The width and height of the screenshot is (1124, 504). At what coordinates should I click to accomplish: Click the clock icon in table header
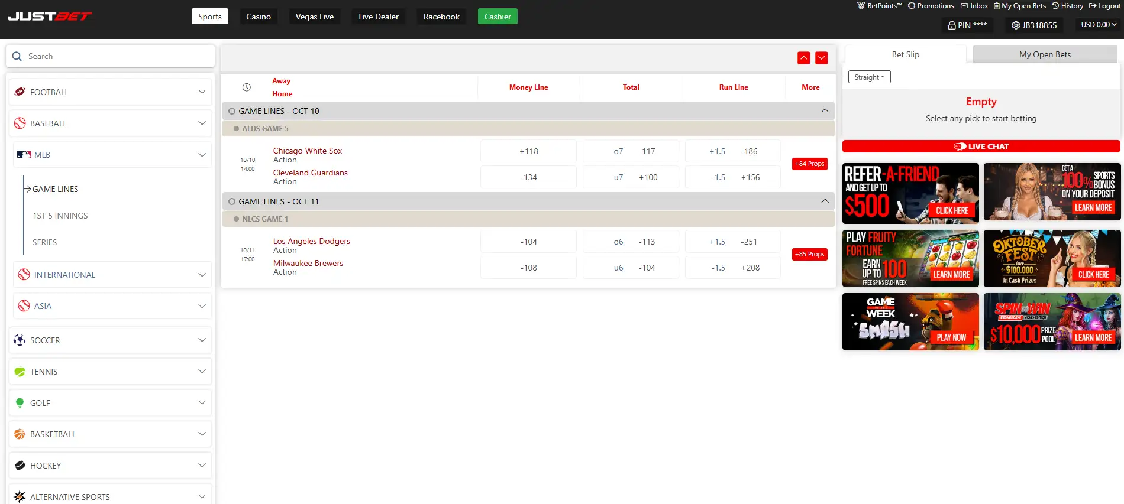pyautogui.click(x=247, y=87)
